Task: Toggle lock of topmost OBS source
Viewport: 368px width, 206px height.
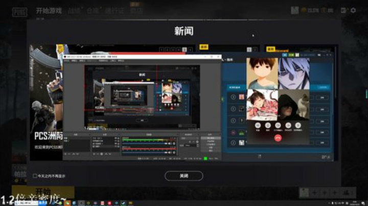Action: 118,138
